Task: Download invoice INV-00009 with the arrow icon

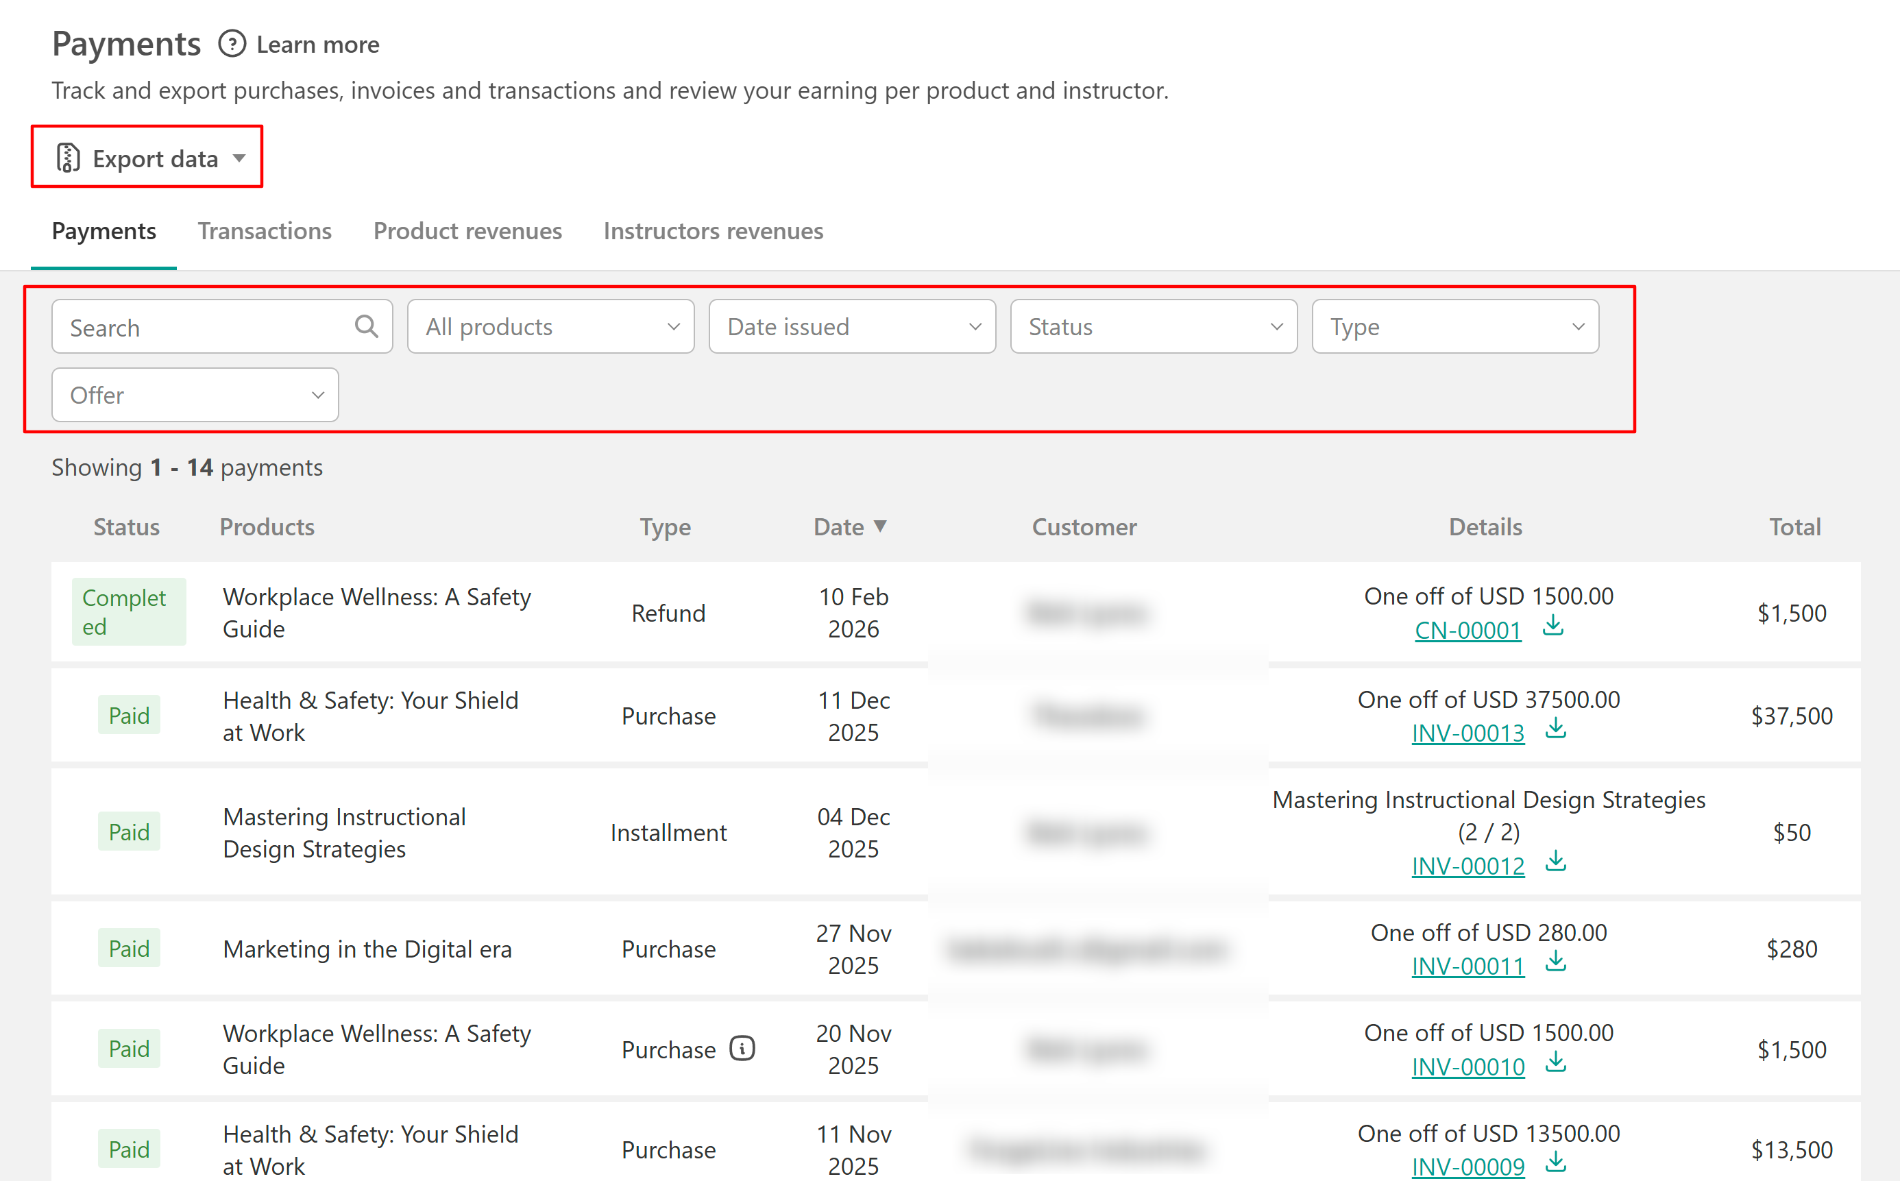Action: (x=1556, y=1162)
